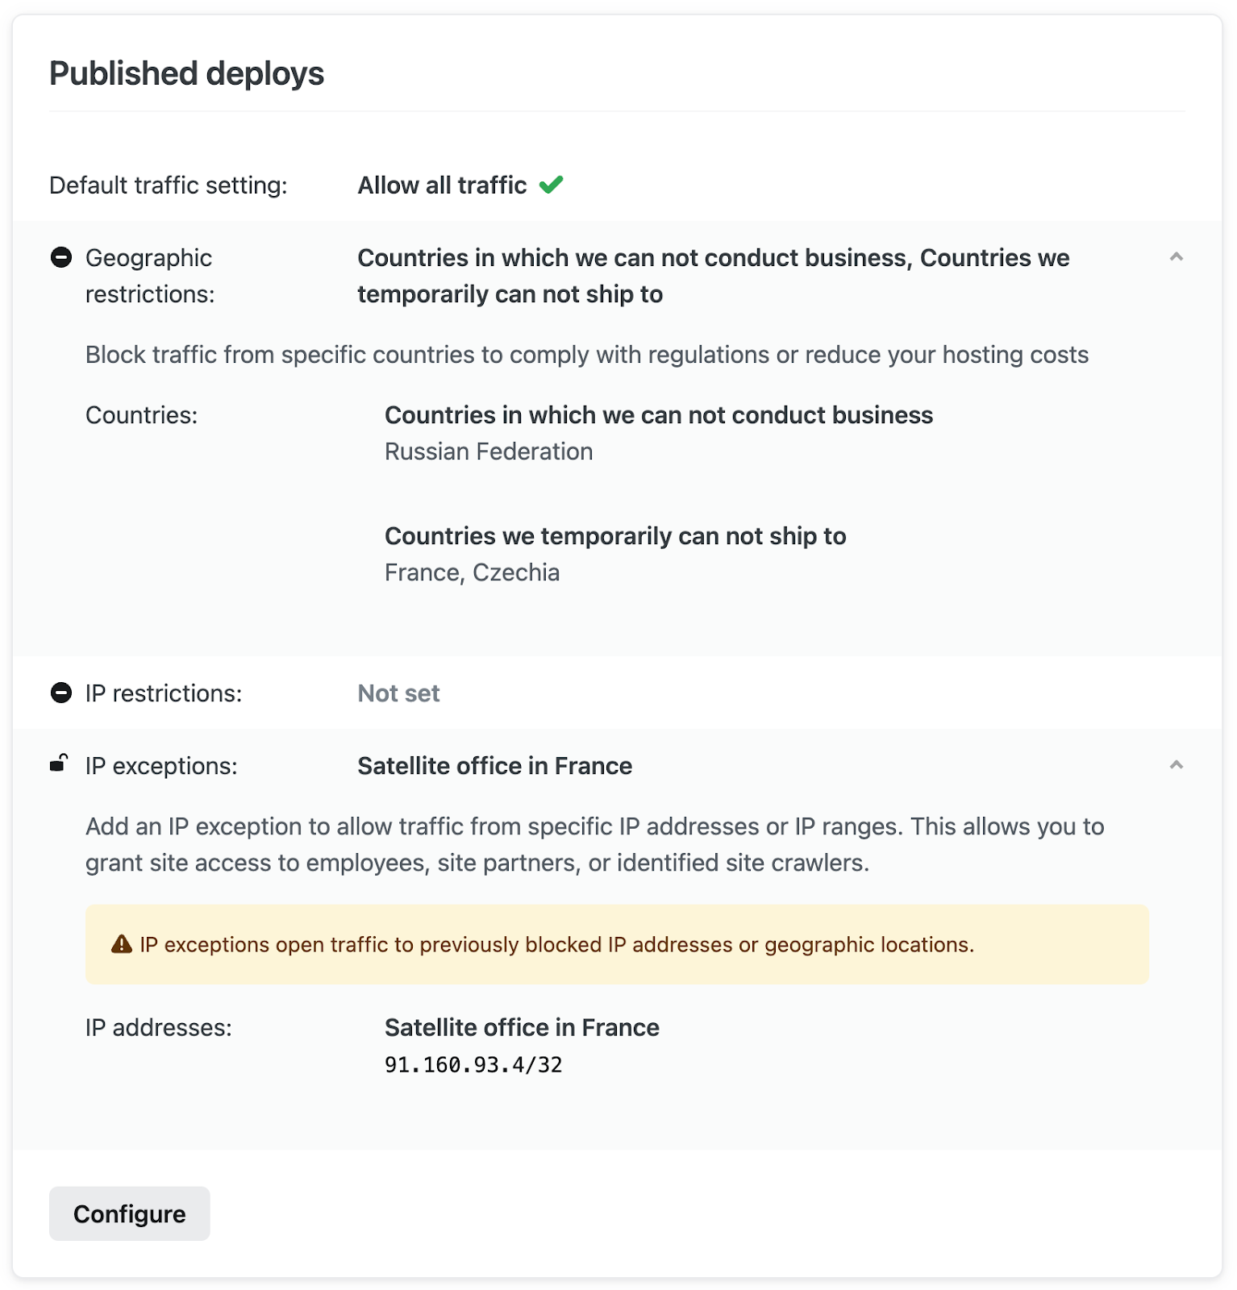
Task: Click the green Allow all traffic checkmark
Action: pos(552,185)
